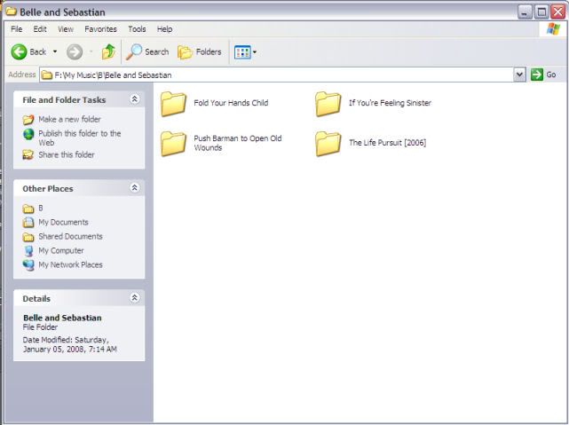Open the Search pane
Viewport: 569px width, 425px height.
coord(147,51)
